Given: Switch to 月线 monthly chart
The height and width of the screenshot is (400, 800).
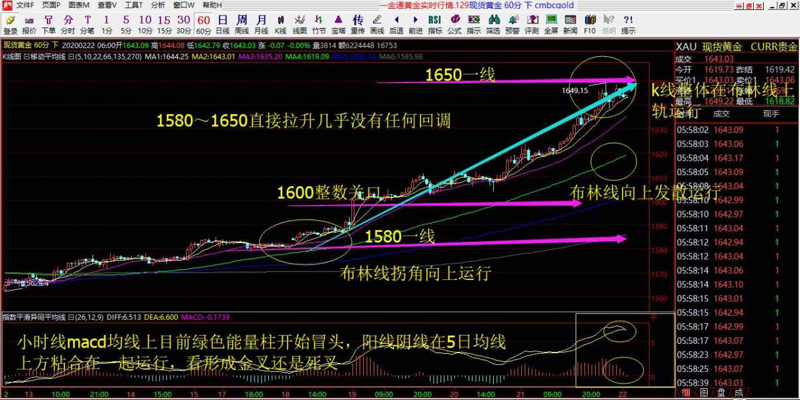Looking at the screenshot, I should tap(261, 24).
